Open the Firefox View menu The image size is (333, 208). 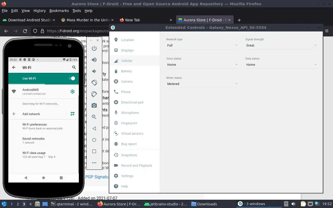[25, 11]
